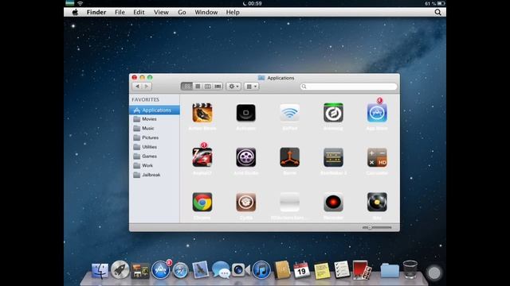The height and width of the screenshot is (286, 510).
Task: Go back with the left arrow button
Action: pos(137,87)
